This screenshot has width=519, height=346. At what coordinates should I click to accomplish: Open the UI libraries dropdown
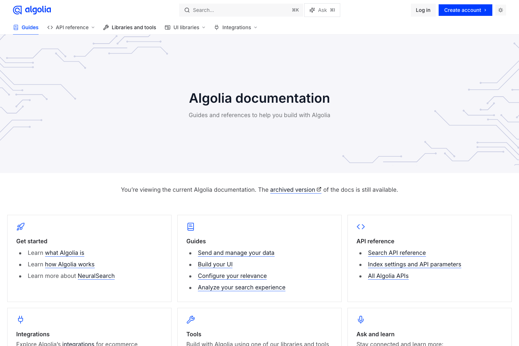pos(185,27)
